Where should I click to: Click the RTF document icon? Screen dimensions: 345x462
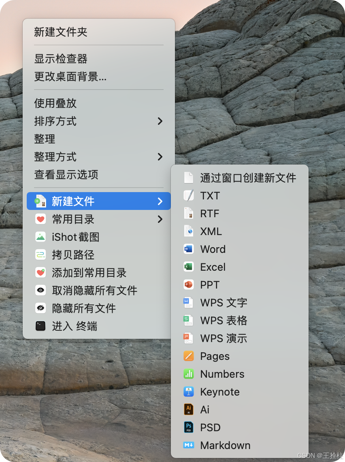(x=189, y=213)
